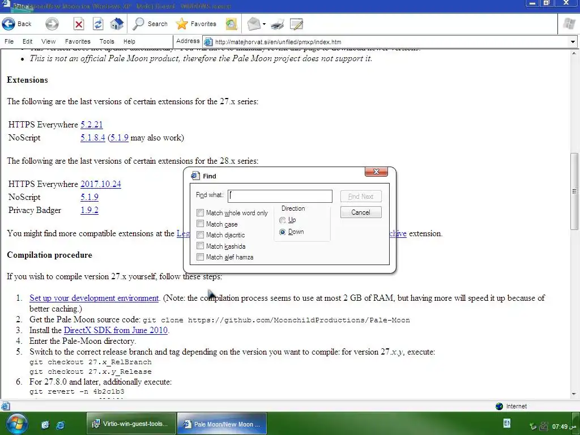Open the View menu
580x435 pixels.
(x=49, y=41)
